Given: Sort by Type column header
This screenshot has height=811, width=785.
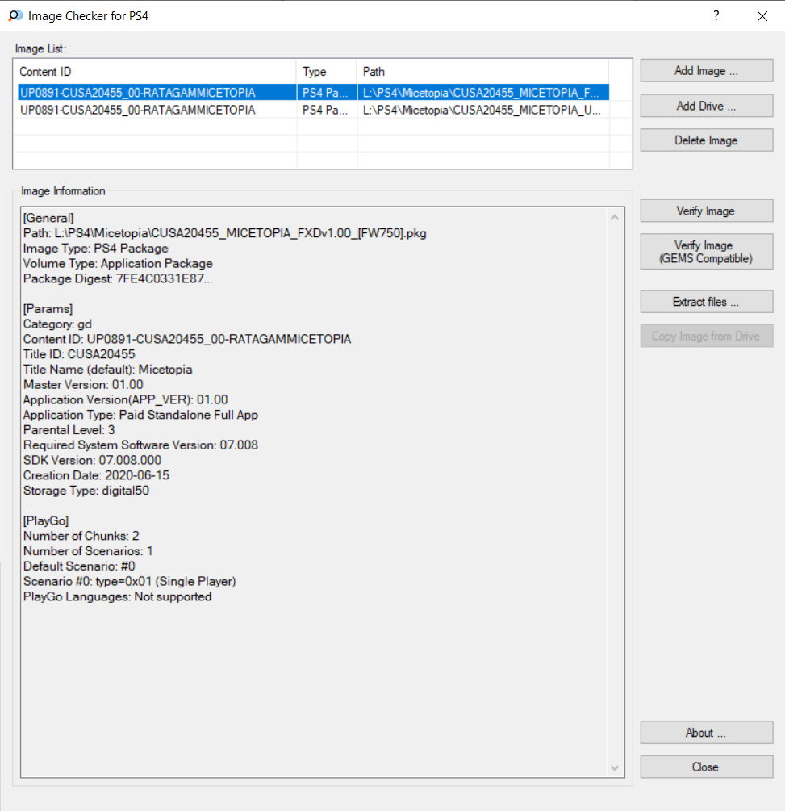Looking at the screenshot, I should click(x=327, y=71).
